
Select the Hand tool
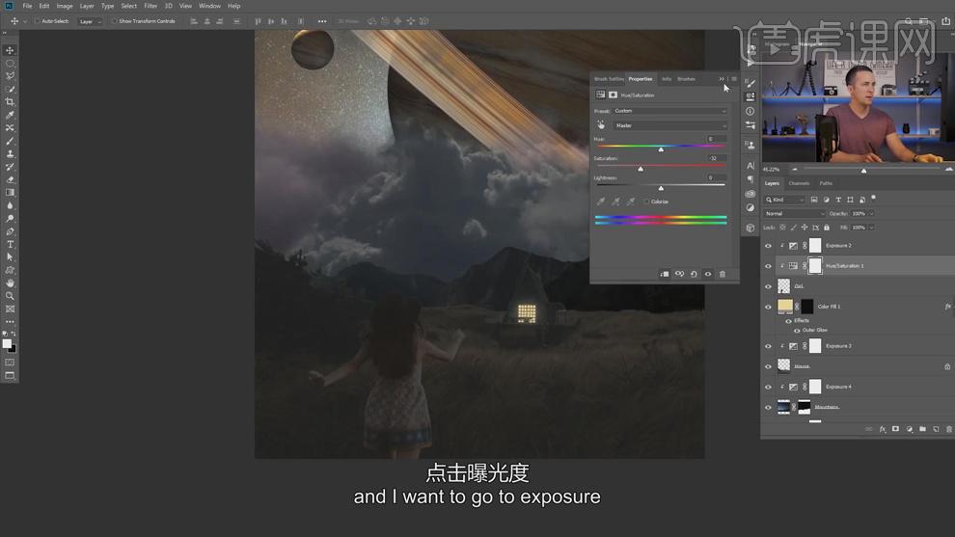click(10, 283)
